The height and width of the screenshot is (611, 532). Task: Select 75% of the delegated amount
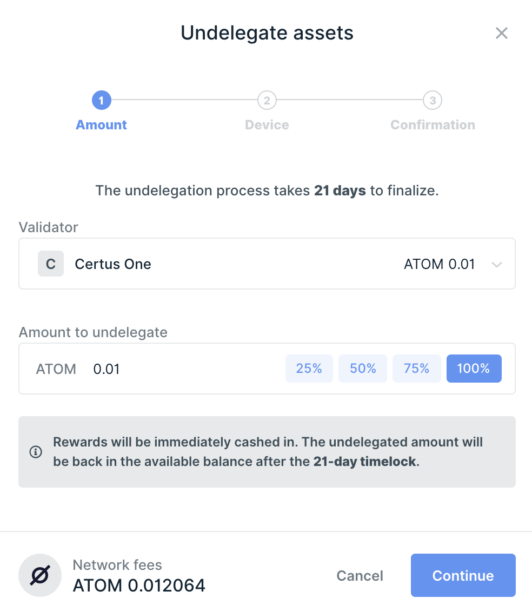[x=416, y=369]
